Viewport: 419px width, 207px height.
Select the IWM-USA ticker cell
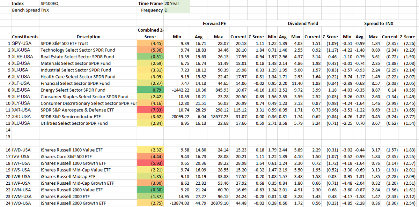point(25,196)
